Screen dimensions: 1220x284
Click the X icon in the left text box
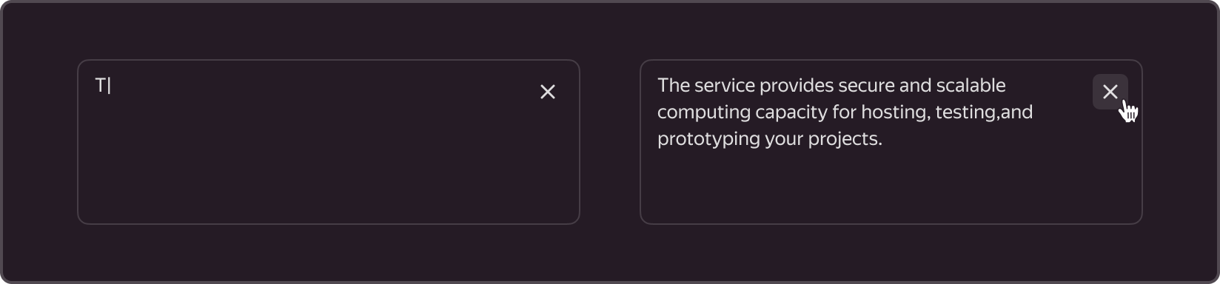coord(548,92)
